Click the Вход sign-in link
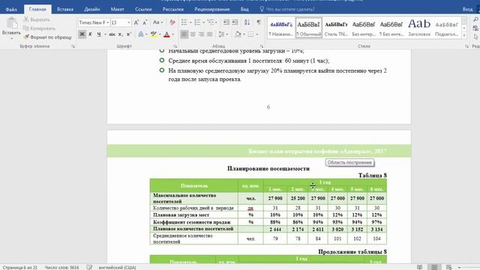The width and height of the screenshot is (480, 270). 467,9
